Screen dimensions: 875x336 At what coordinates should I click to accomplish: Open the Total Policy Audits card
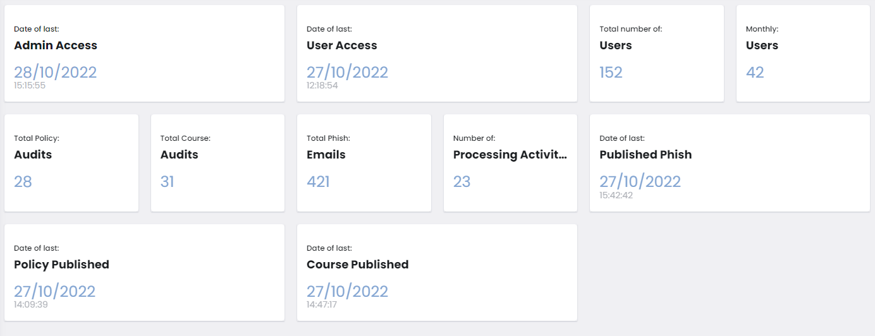pyautogui.click(x=71, y=163)
